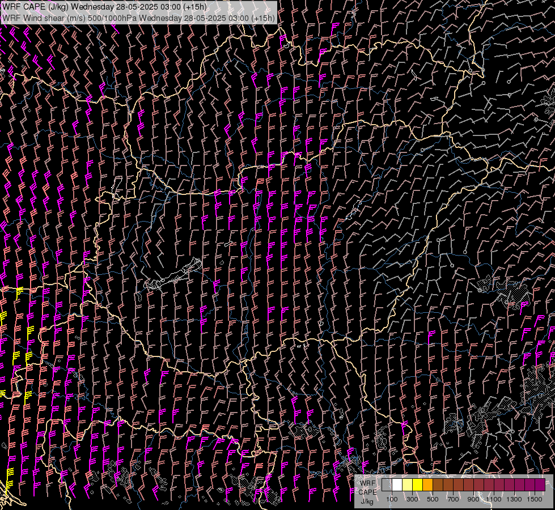
Task: Click the rightmost purple CAPE legend swatch
Action: [x=540, y=485]
